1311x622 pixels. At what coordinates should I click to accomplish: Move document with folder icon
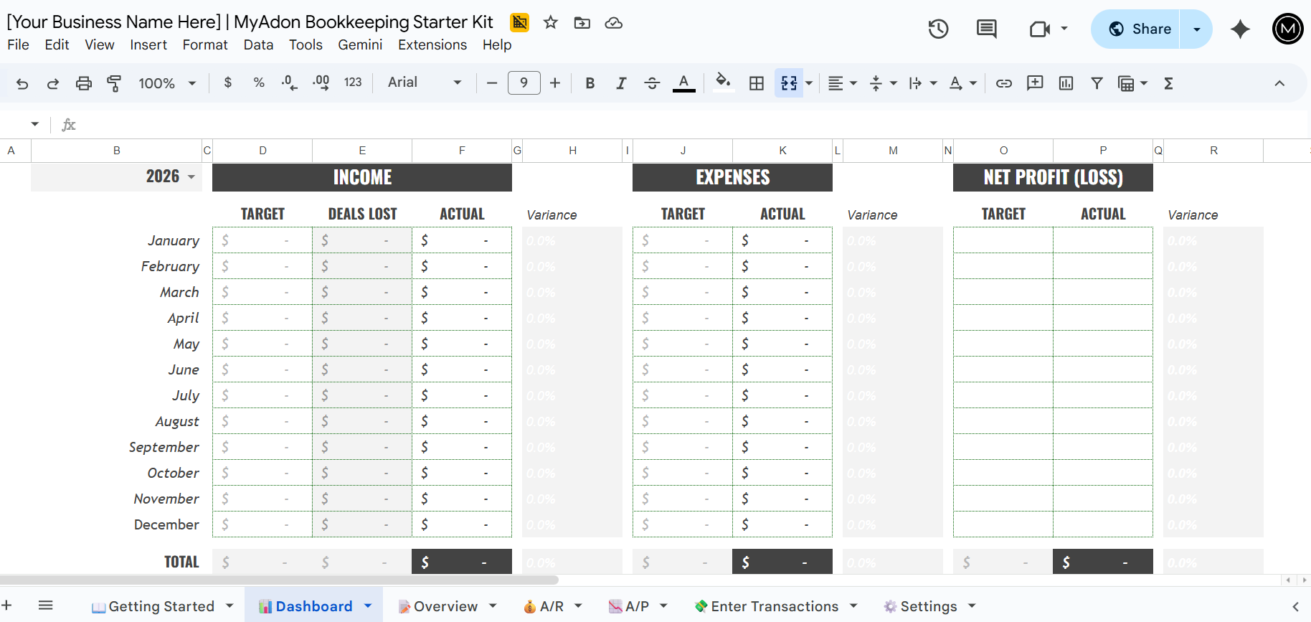pyautogui.click(x=582, y=23)
